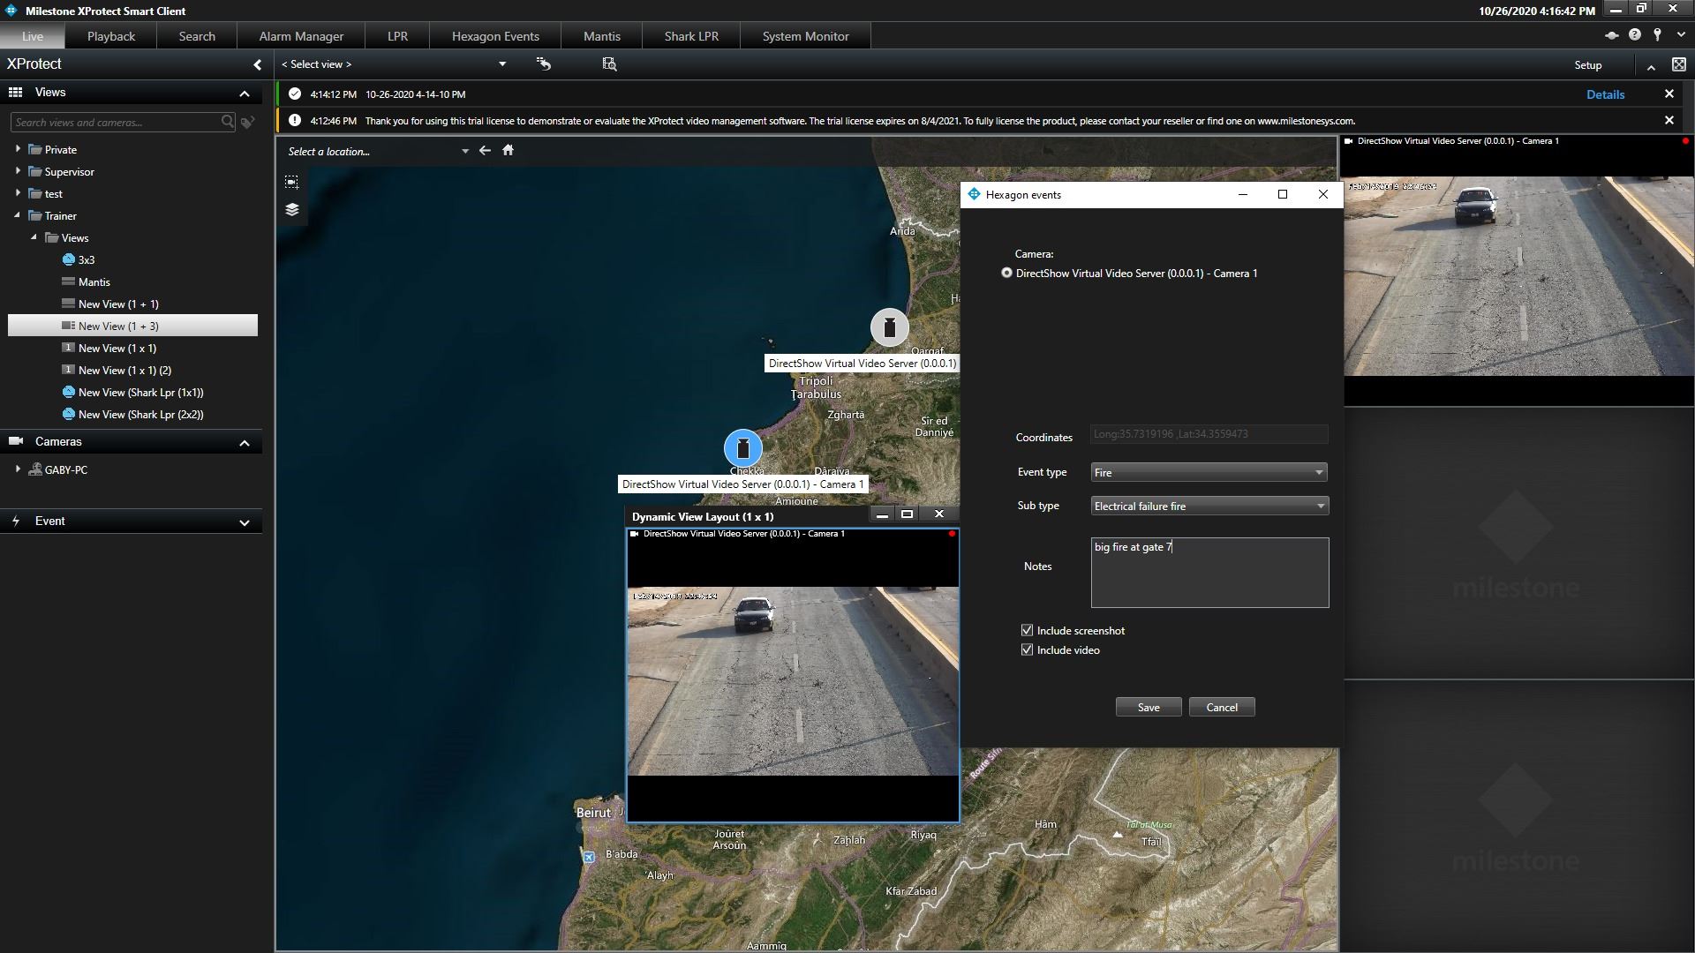Collapse the toolbar with up chevron near Setup

pos(1651,66)
